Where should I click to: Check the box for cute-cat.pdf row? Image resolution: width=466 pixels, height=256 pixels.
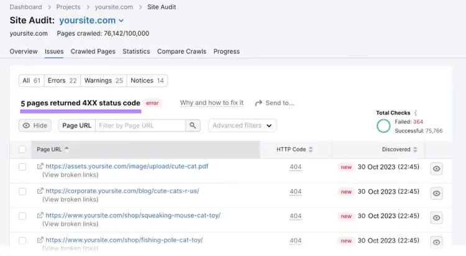pos(22,167)
